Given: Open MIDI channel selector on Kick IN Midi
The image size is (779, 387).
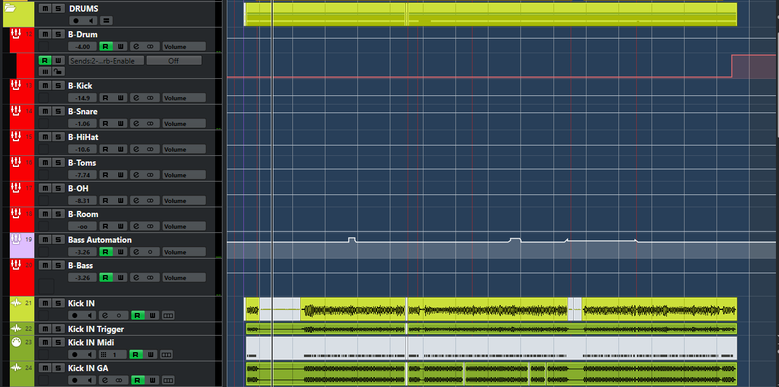Looking at the screenshot, I should 109,355.
